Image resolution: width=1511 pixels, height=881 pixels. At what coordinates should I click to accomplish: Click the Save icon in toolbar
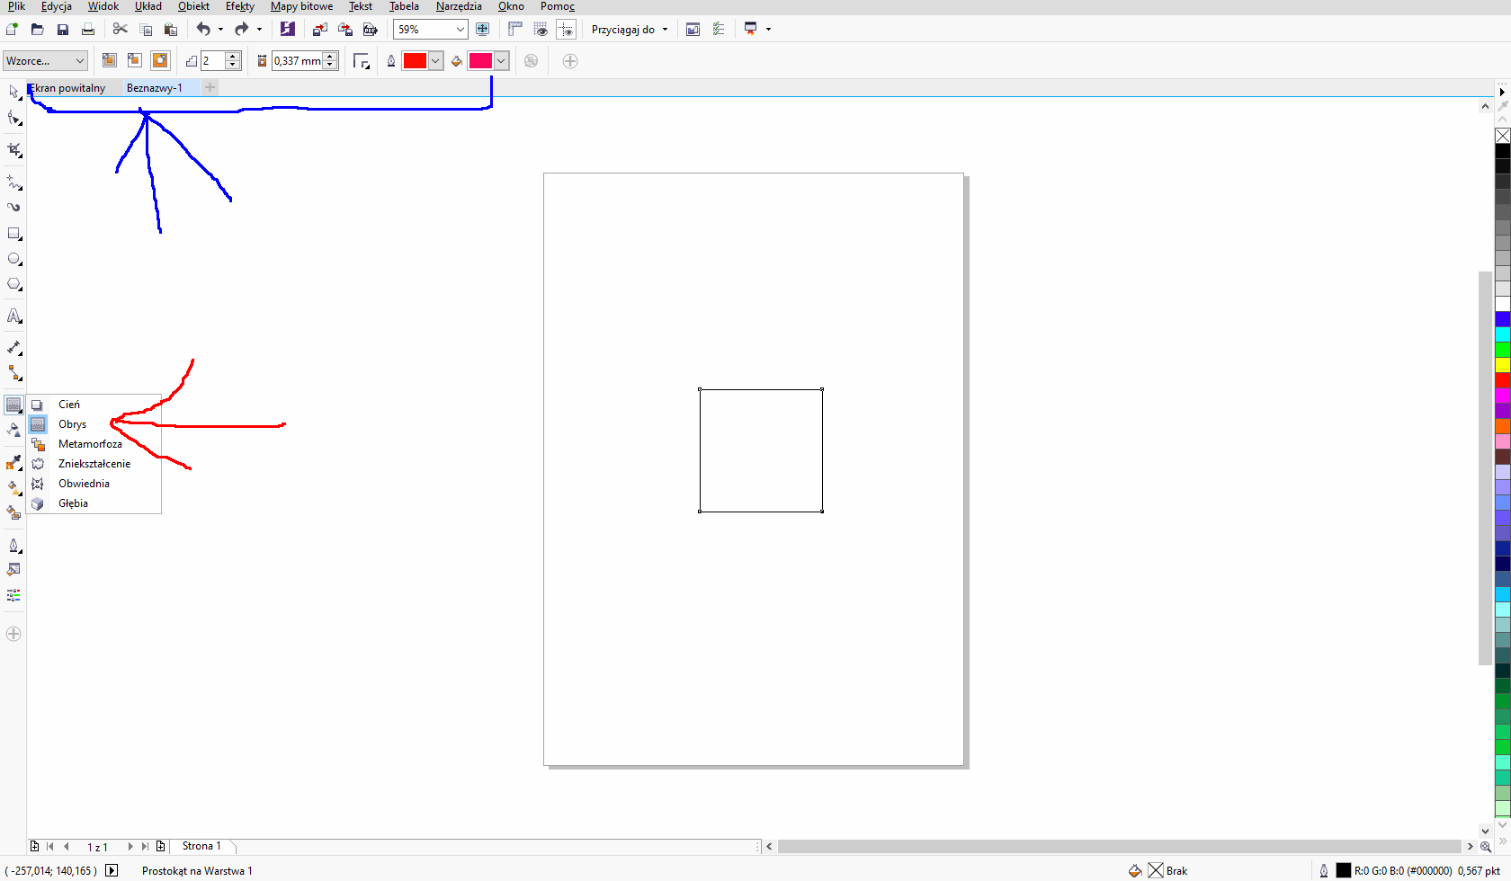(63, 30)
